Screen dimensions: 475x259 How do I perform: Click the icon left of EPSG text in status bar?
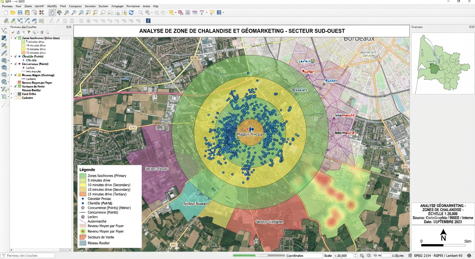click(410, 256)
